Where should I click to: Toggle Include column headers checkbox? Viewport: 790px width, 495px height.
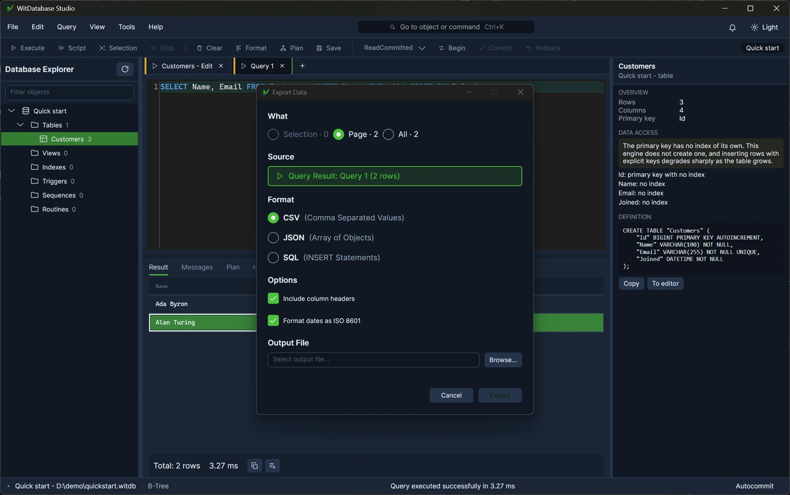point(273,299)
